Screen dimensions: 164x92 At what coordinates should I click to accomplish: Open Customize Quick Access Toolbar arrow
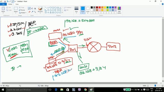pos(15,2)
